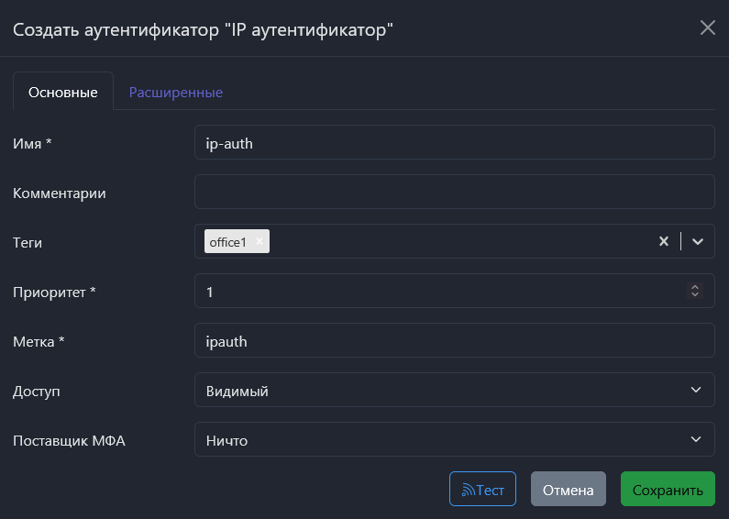This screenshot has width=729, height=519.
Task: Click the empty area in Теги field
Action: pos(458,241)
